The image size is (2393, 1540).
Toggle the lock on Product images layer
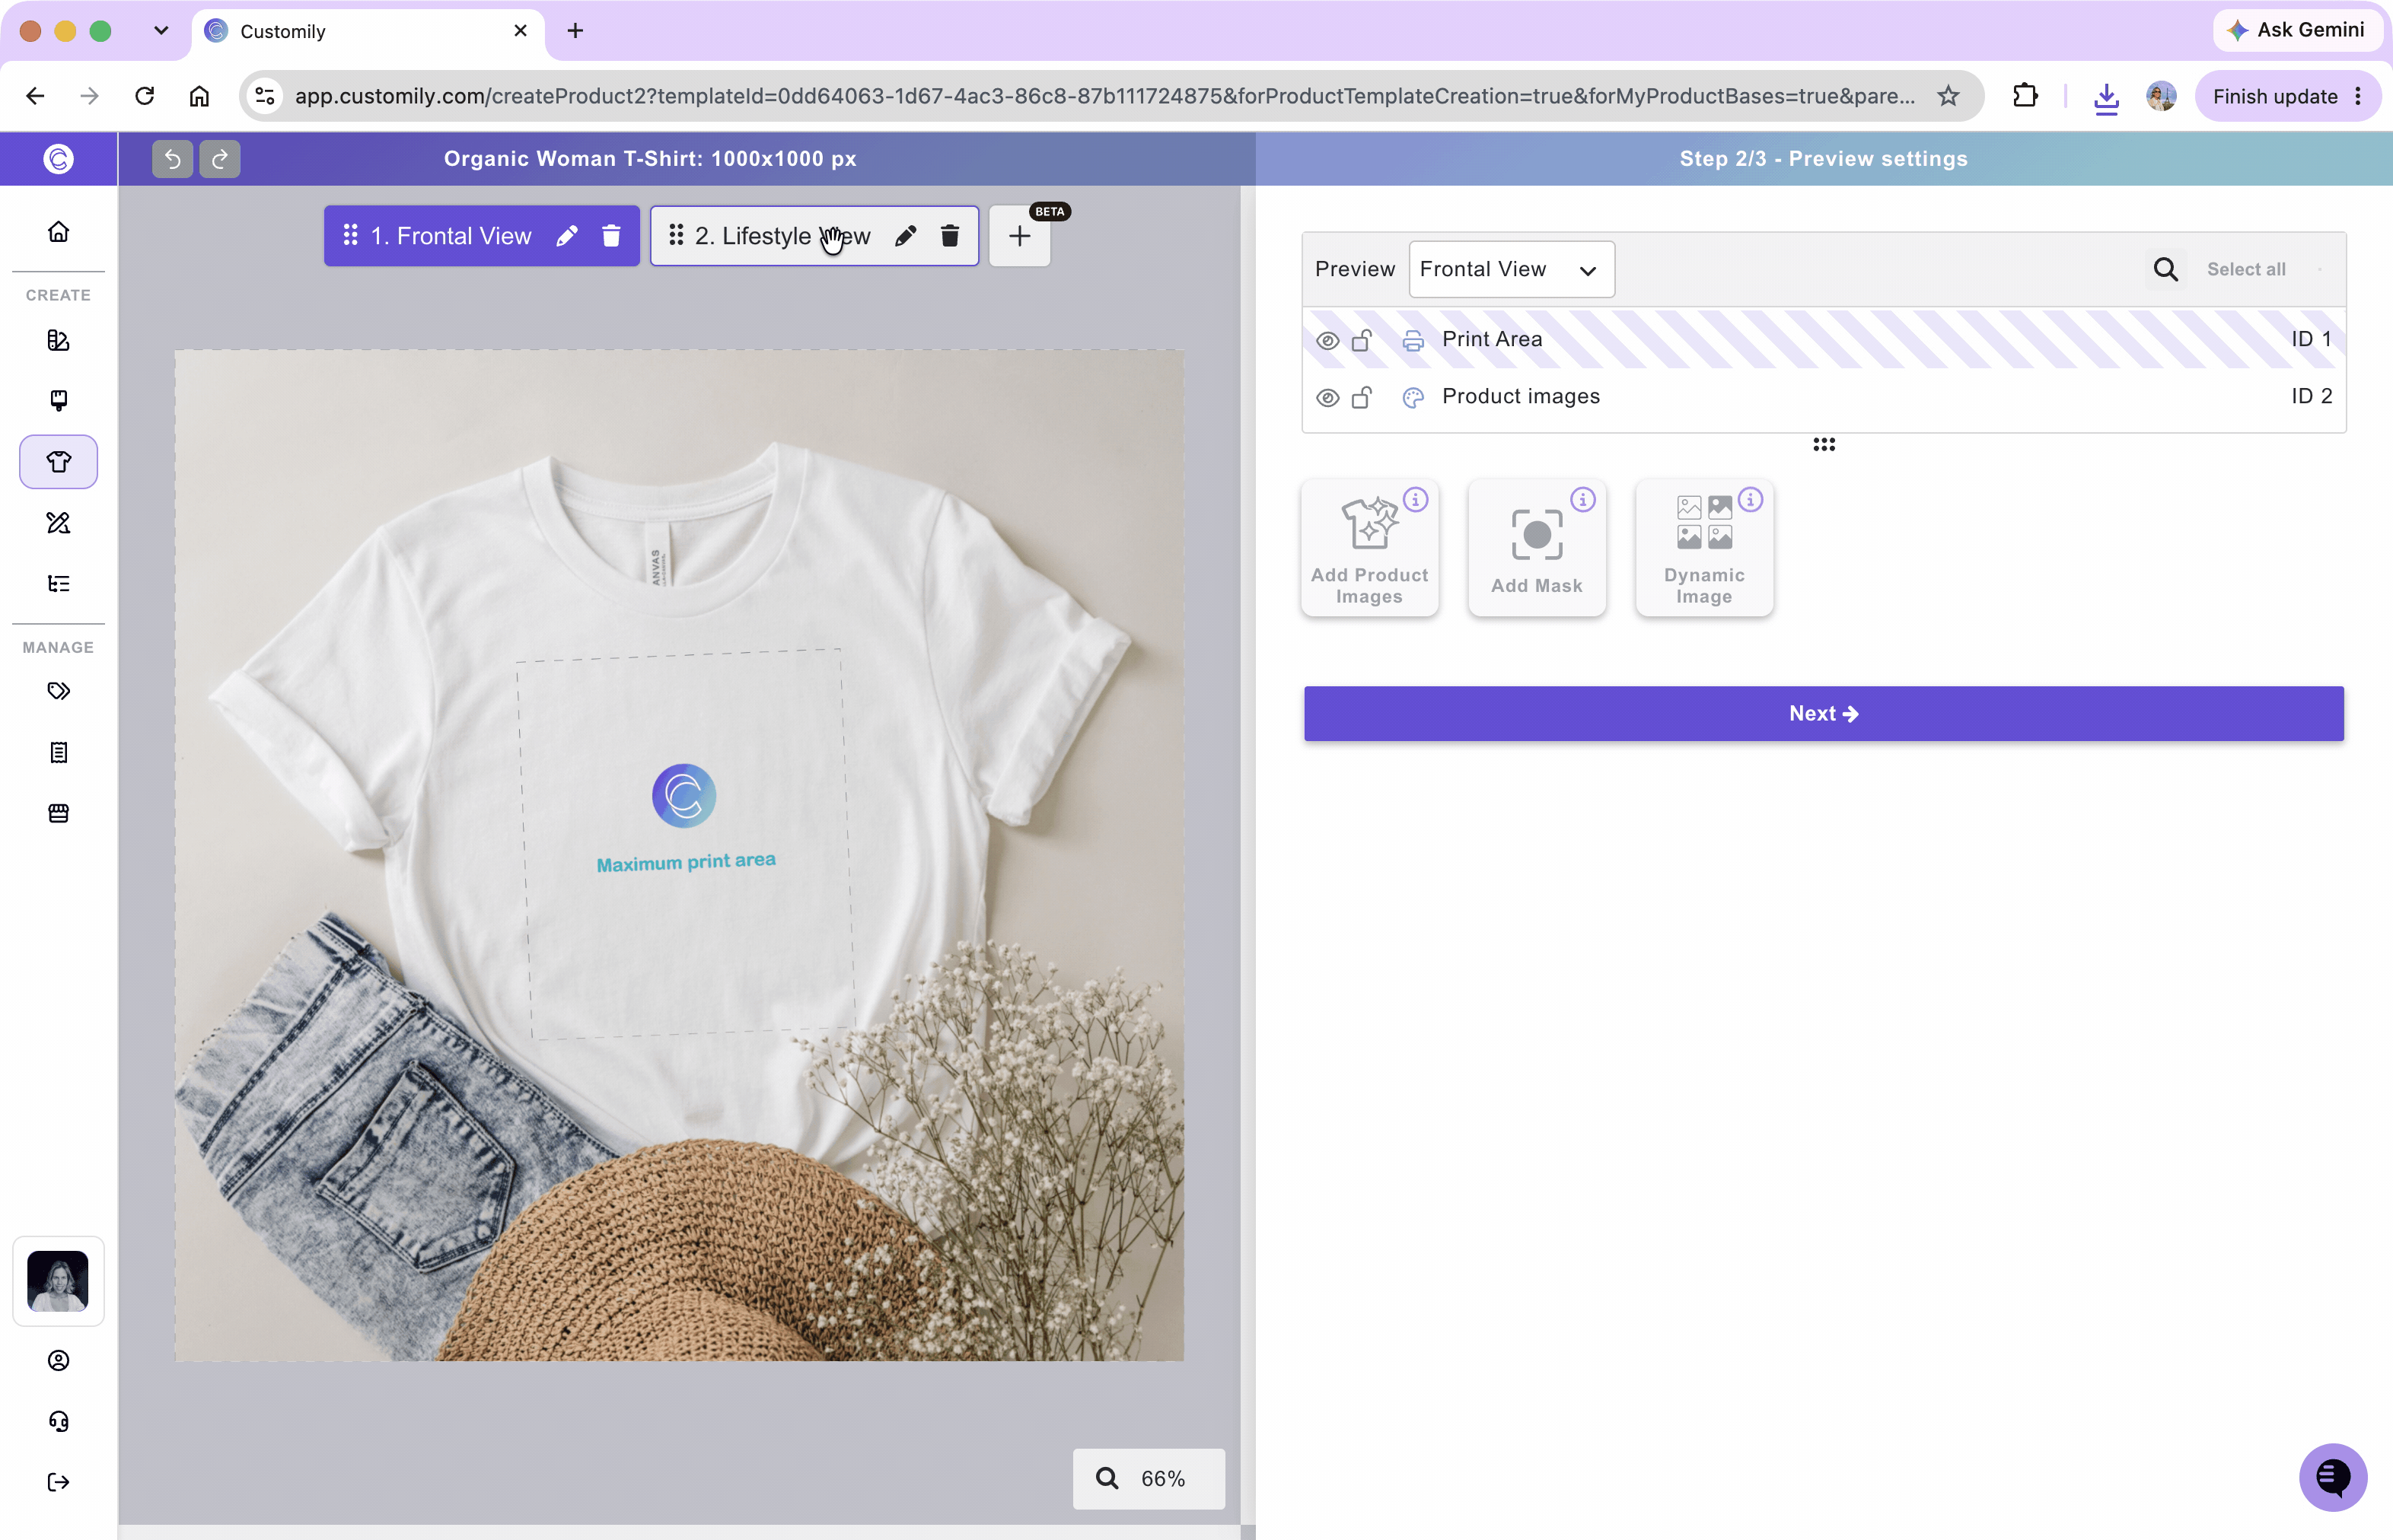pyautogui.click(x=1362, y=397)
